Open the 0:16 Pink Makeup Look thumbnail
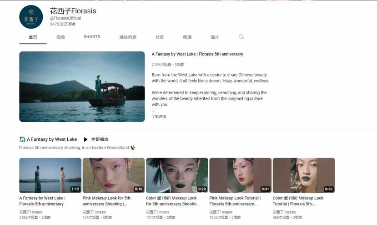This screenshot has height=225, width=377. (x=114, y=175)
